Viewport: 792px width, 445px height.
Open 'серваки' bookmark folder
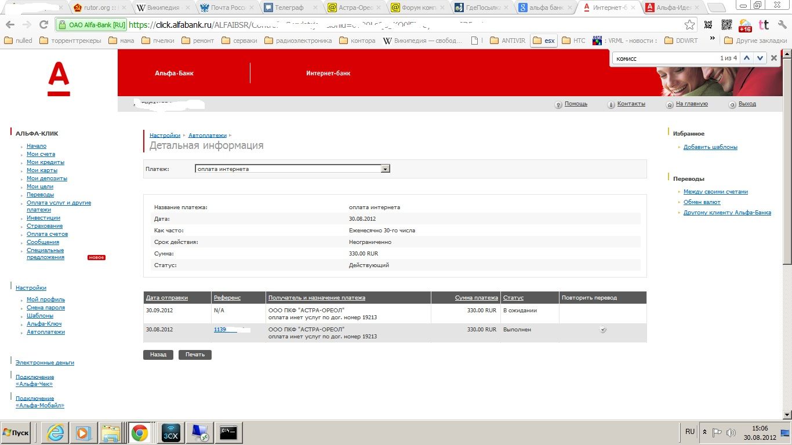click(x=241, y=41)
